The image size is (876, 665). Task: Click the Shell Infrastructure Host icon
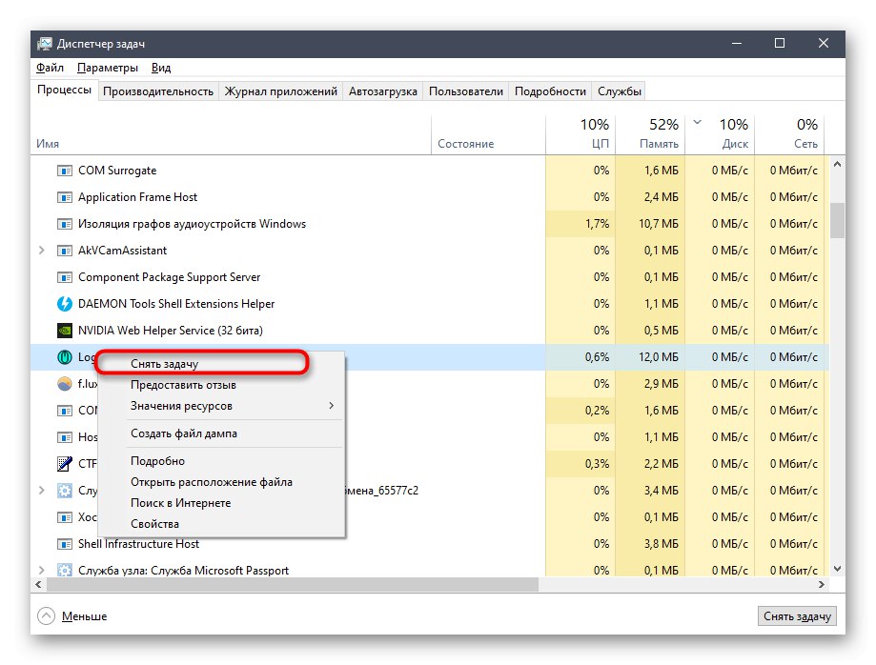point(65,544)
